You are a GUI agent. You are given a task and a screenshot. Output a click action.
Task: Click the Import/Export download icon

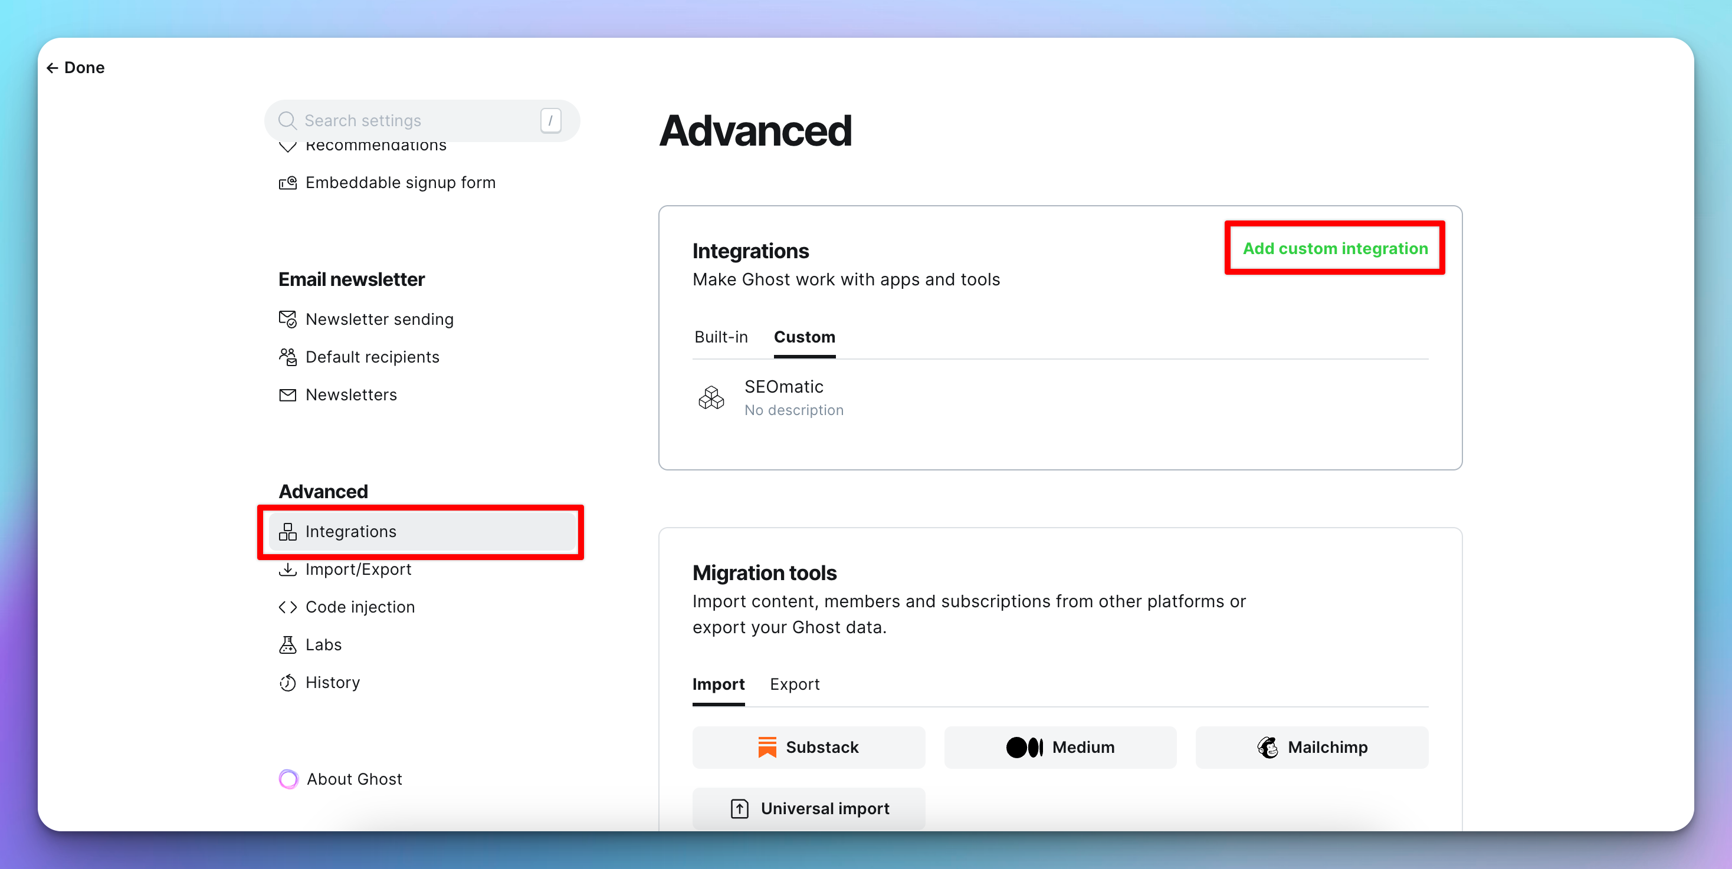point(288,570)
